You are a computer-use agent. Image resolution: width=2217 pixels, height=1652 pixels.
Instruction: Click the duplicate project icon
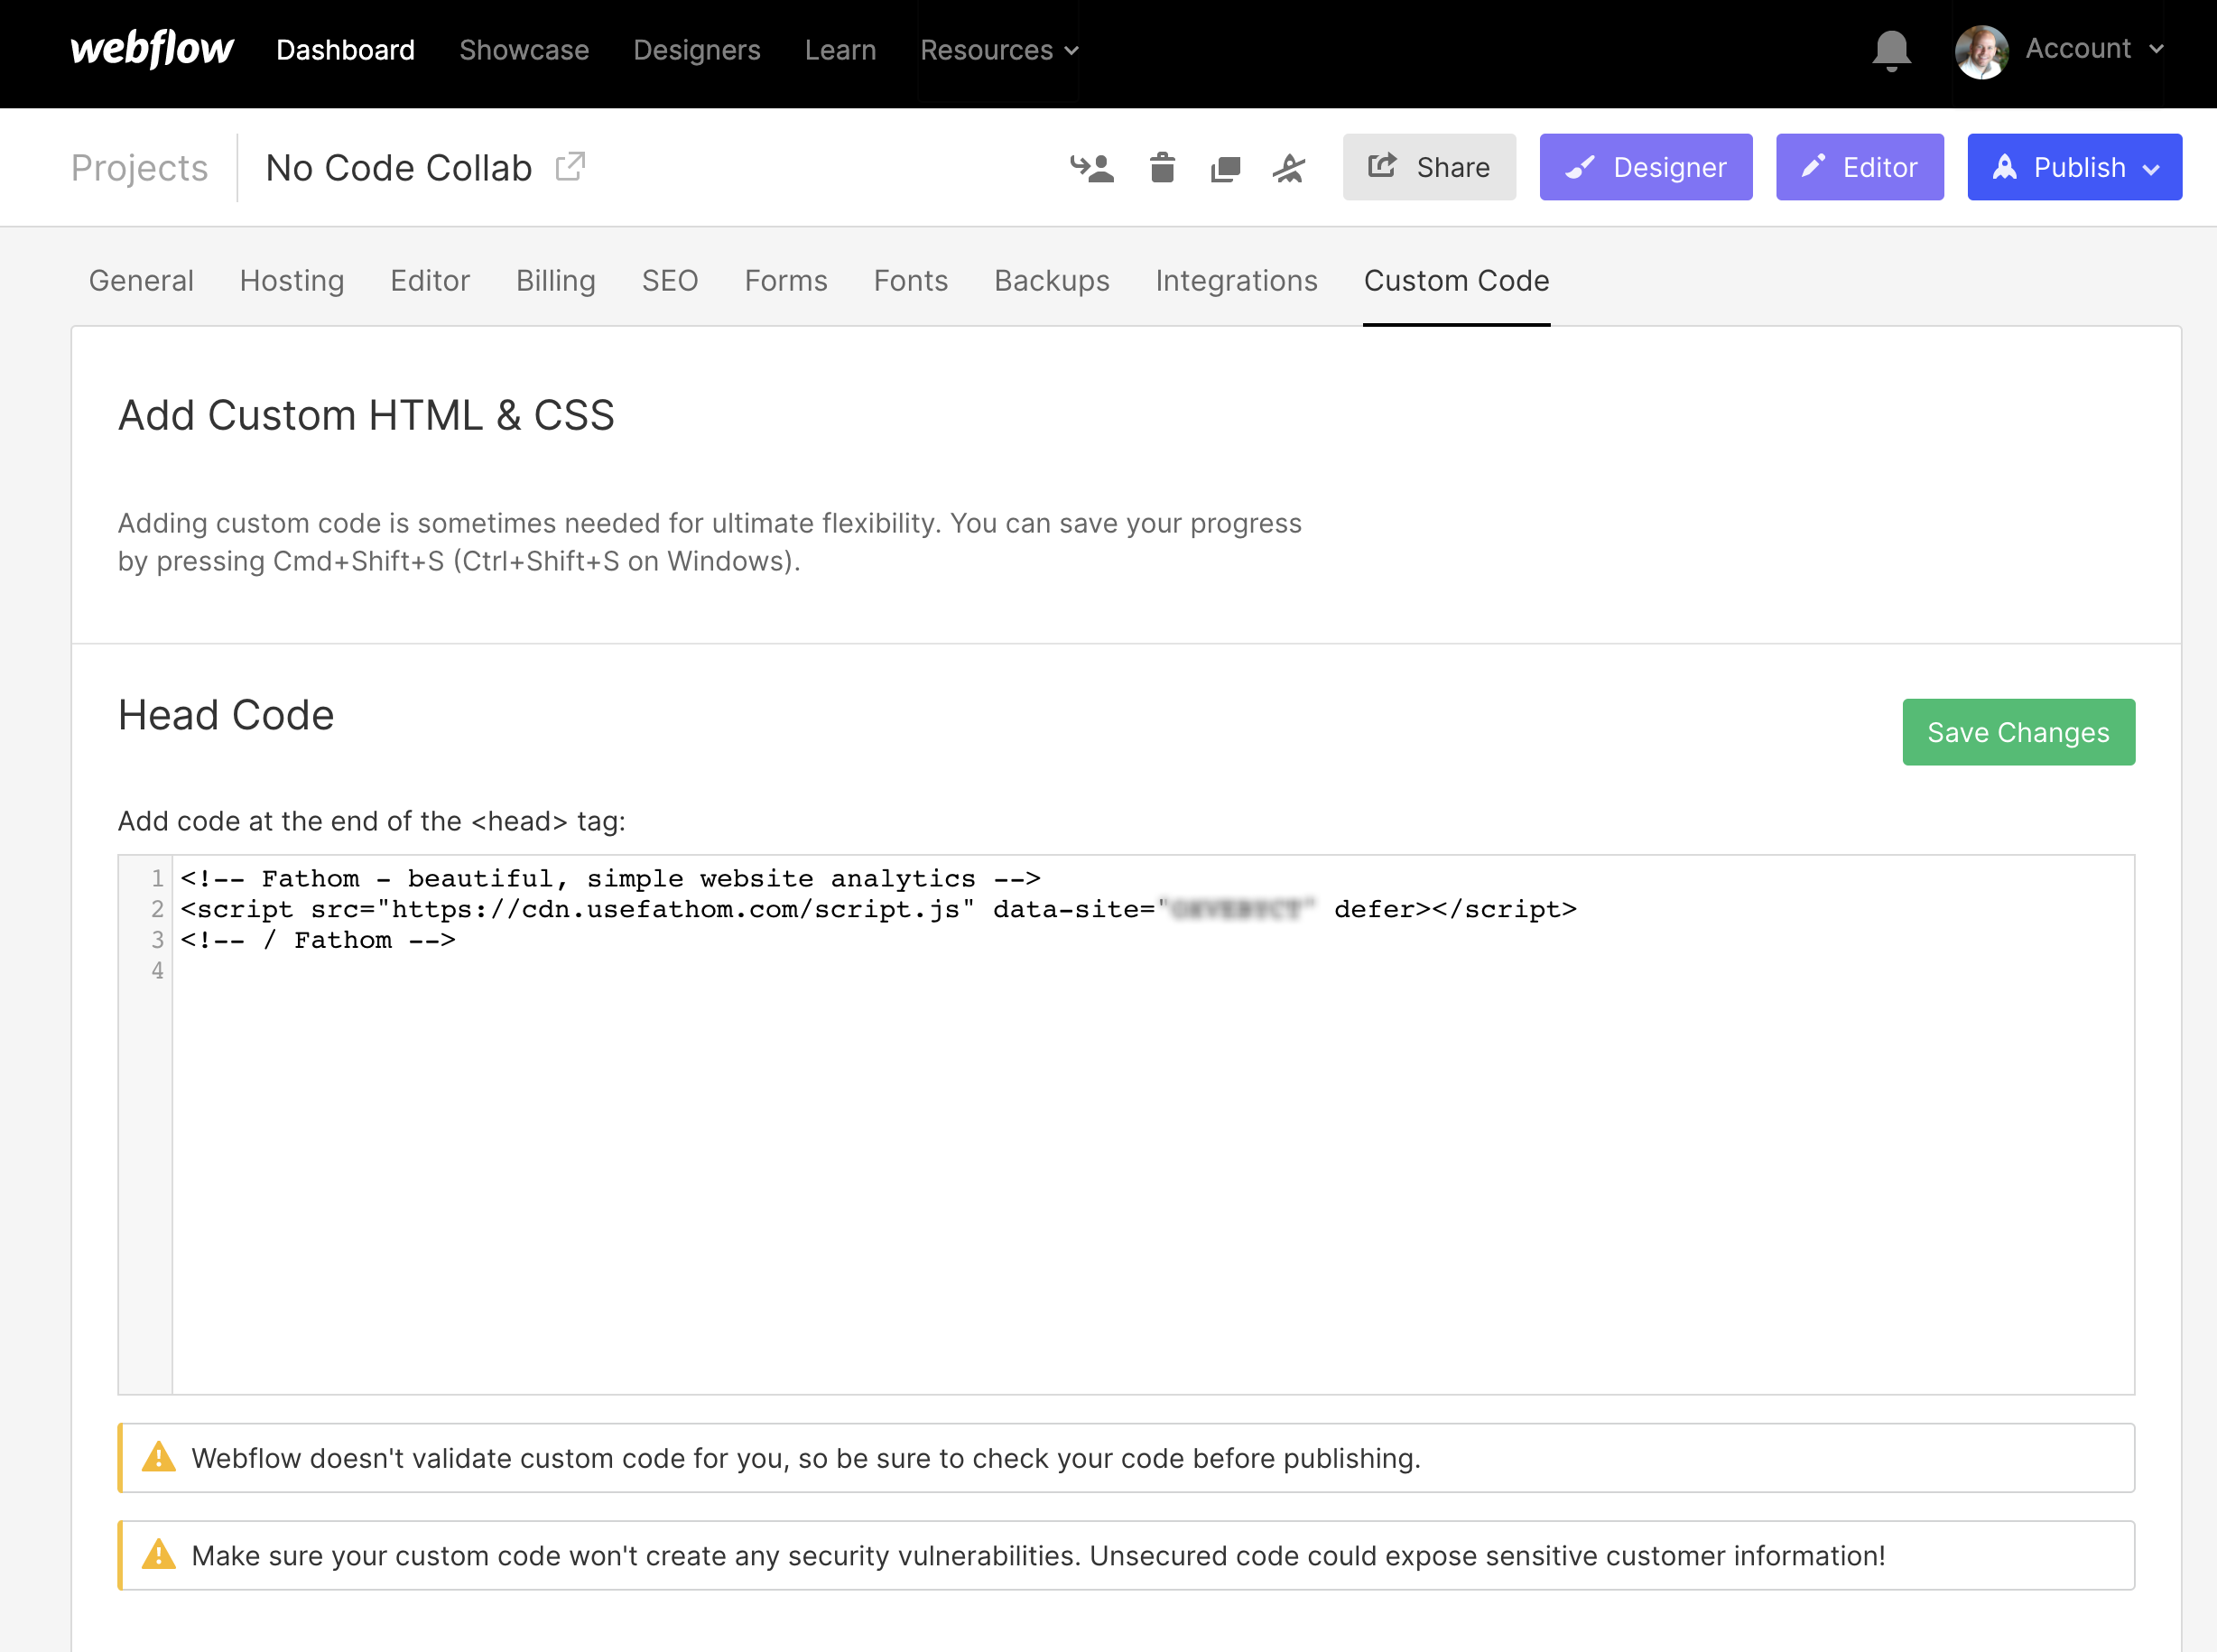point(1225,168)
